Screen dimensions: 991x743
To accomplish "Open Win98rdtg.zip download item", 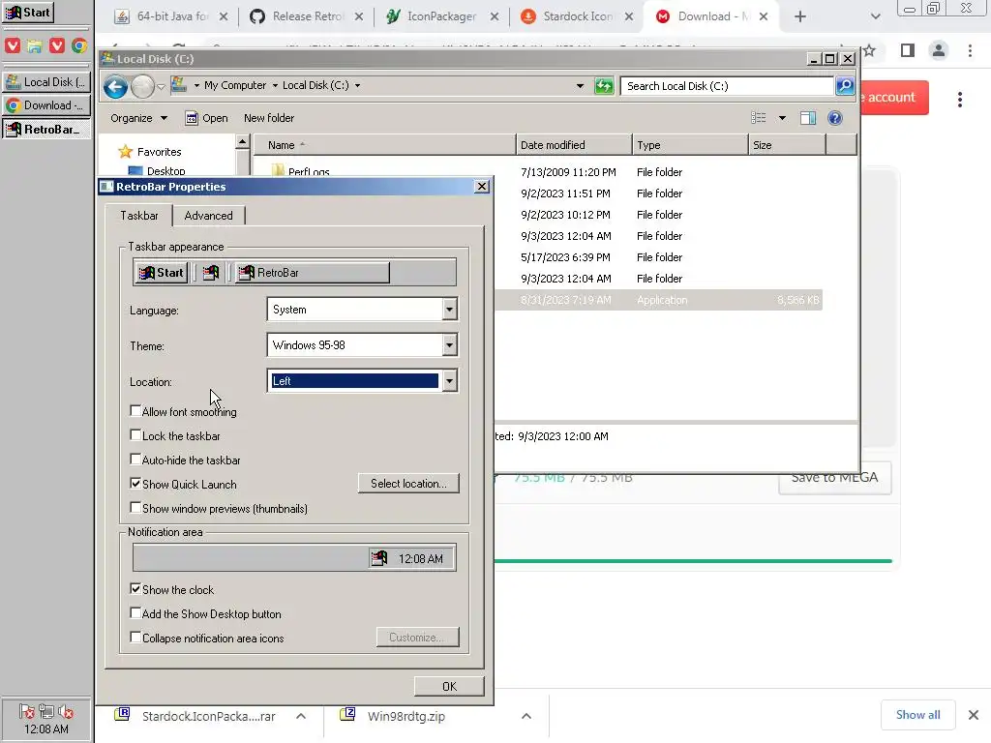I will point(405,716).
